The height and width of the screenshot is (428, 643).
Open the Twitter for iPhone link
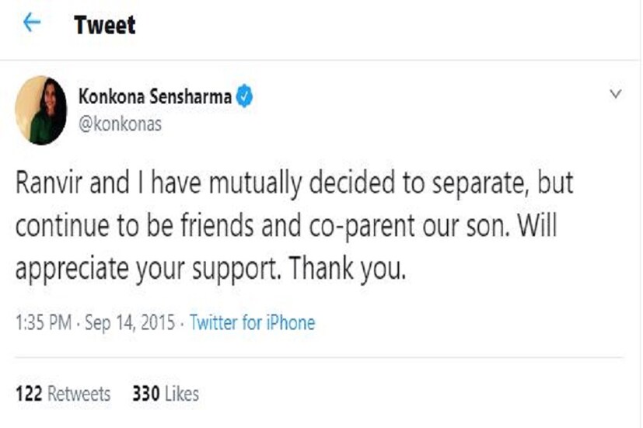click(x=253, y=322)
